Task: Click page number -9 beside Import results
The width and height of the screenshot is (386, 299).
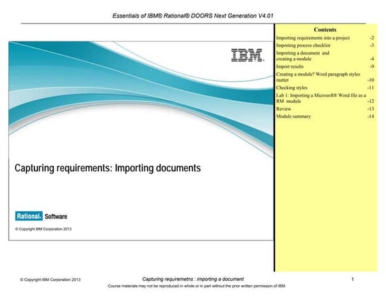Action: (372, 66)
